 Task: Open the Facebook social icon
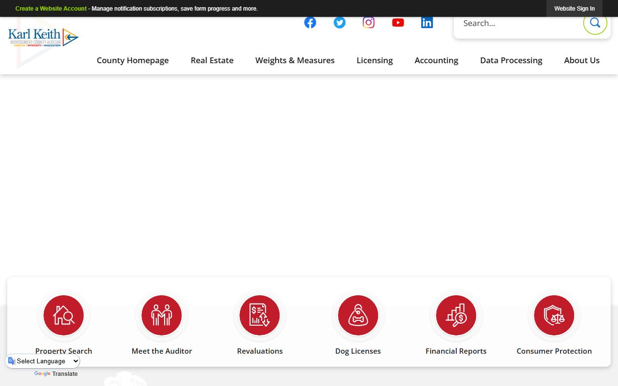pyautogui.click(x=310, y=23)
